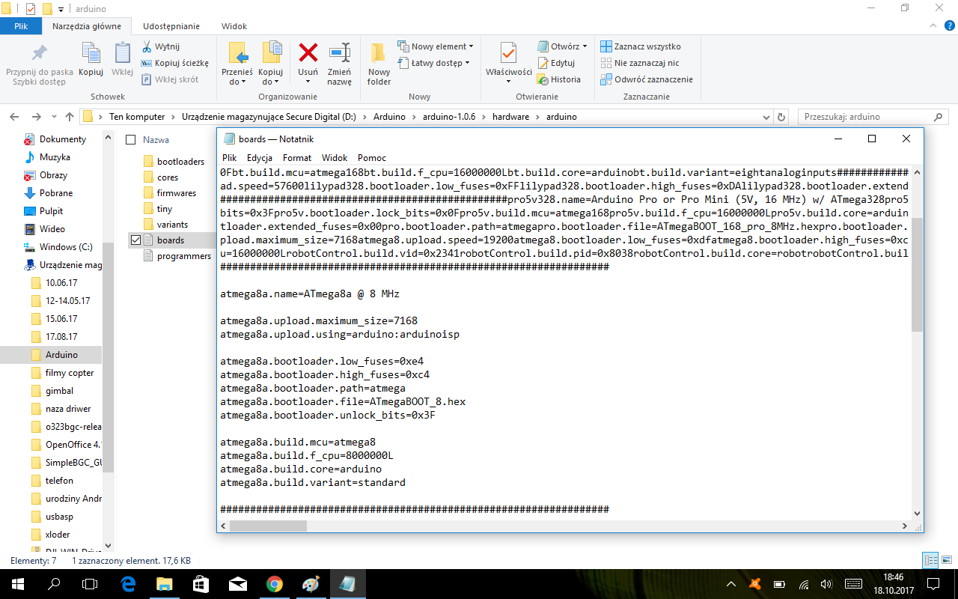
Task: Toggle the select-all checkbox beside Nazwa
Action: tap(131, 140)
